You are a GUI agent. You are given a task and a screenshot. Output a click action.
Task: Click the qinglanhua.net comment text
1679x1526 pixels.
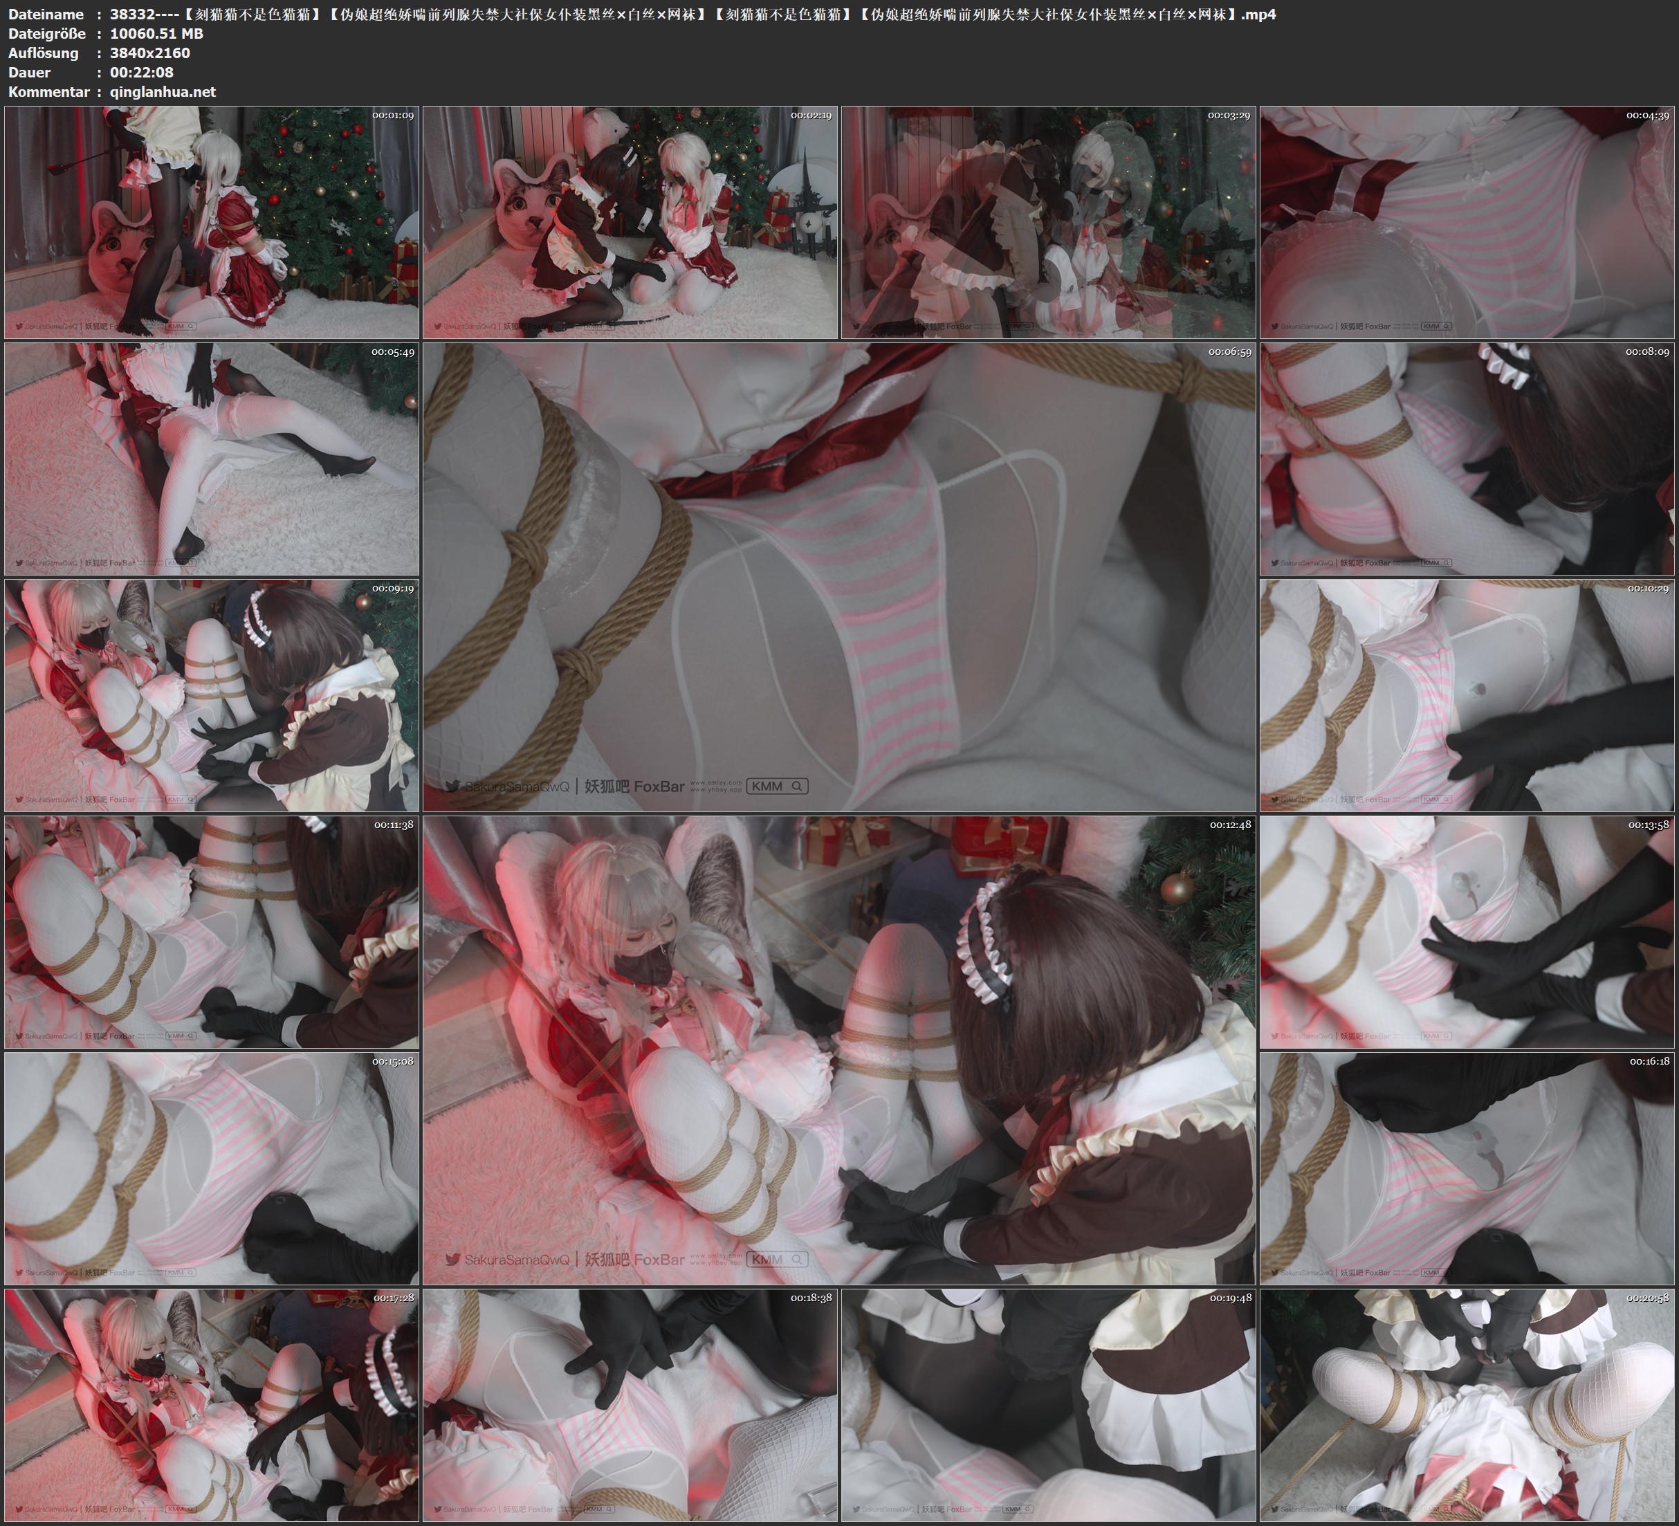[x=163, y=91]
